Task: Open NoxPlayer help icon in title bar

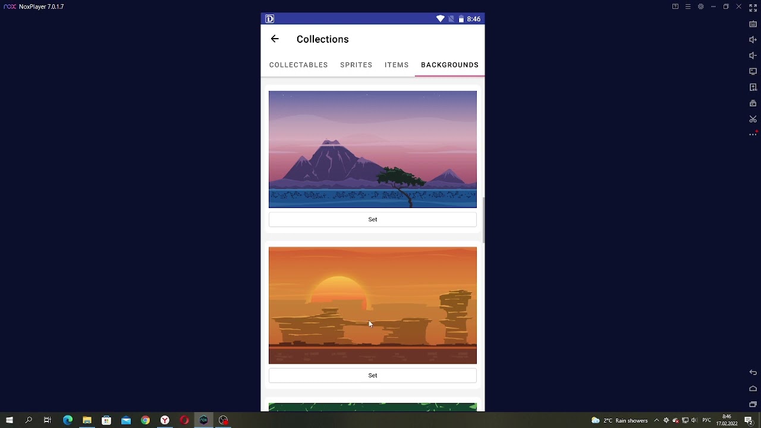Action: click(675, 7)
